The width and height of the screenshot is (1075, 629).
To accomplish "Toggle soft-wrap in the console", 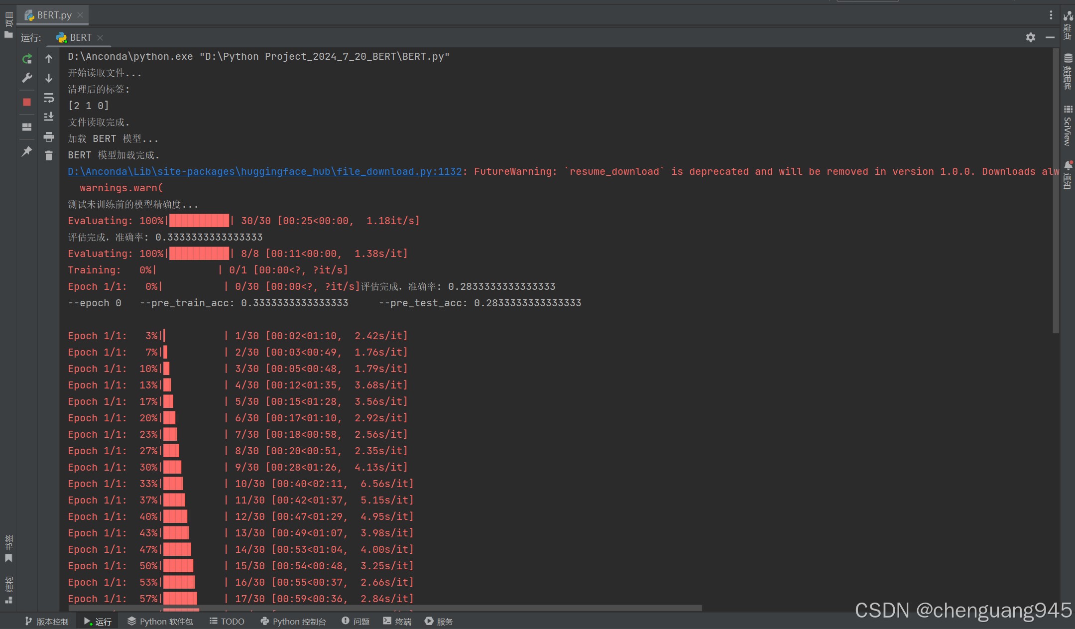I will tap(49, 98).
